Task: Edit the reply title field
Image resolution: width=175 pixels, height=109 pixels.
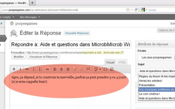Action: (71, 45)
